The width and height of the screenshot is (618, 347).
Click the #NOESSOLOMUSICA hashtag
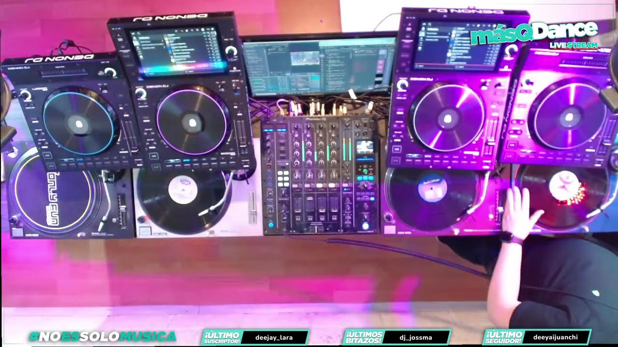102,336
